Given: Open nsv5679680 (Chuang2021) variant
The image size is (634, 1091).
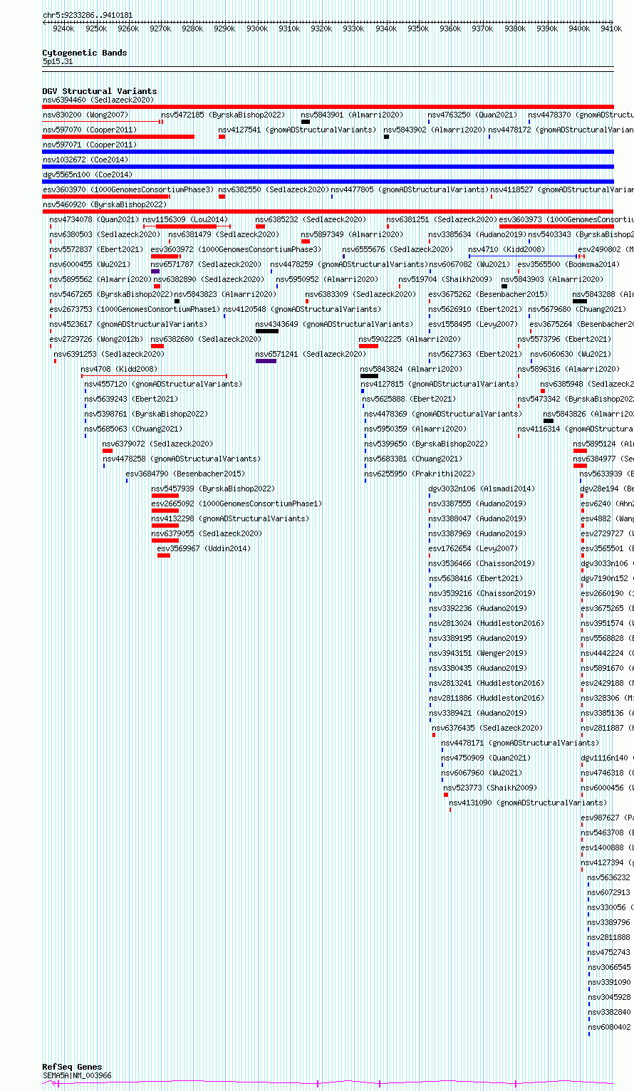Looking at the screenshot, I should pyautogui.click(x=578, y=310).
